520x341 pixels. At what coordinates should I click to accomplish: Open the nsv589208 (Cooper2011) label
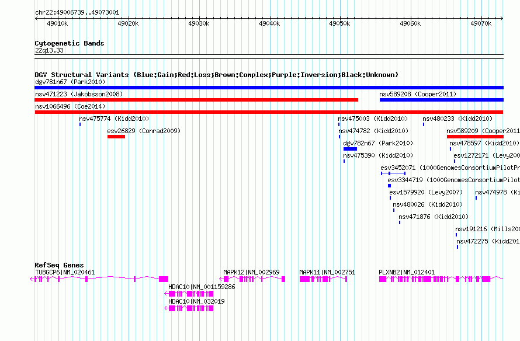(418, 94)
